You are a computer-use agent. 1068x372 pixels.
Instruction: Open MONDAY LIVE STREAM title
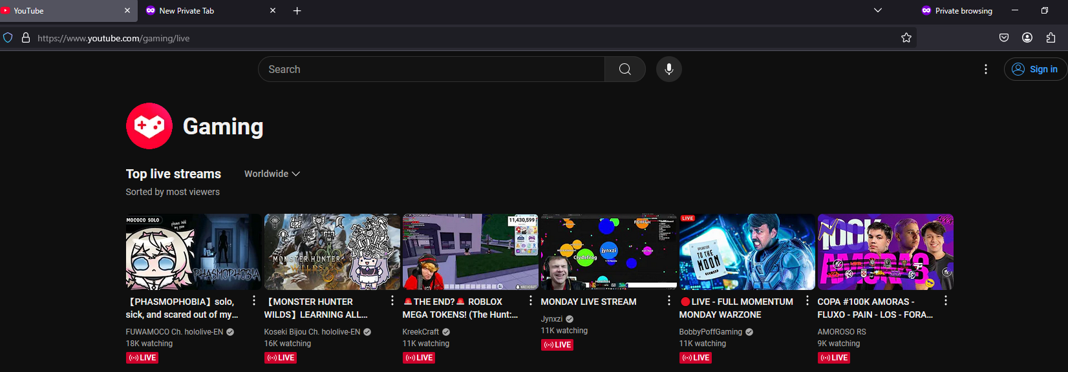pyautogui.click(x=588, y=302)
